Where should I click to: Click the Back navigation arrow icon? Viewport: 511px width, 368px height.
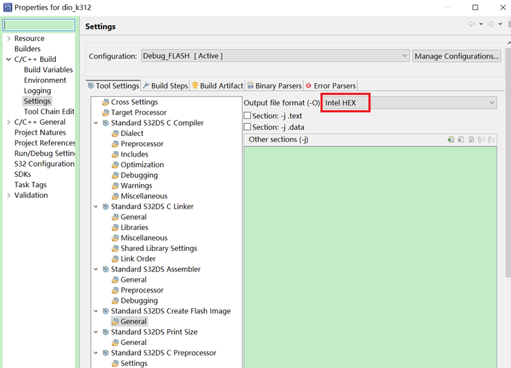click(471, 24)
